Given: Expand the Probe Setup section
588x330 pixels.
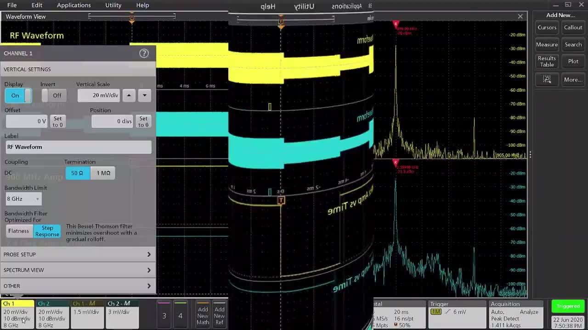Looking at the screenshot, I should (x=78, y=254).
